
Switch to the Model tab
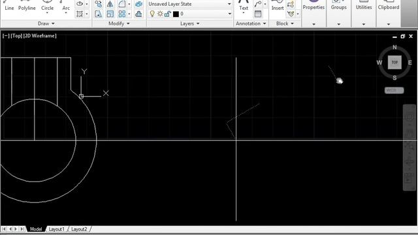tap(36, 229)
